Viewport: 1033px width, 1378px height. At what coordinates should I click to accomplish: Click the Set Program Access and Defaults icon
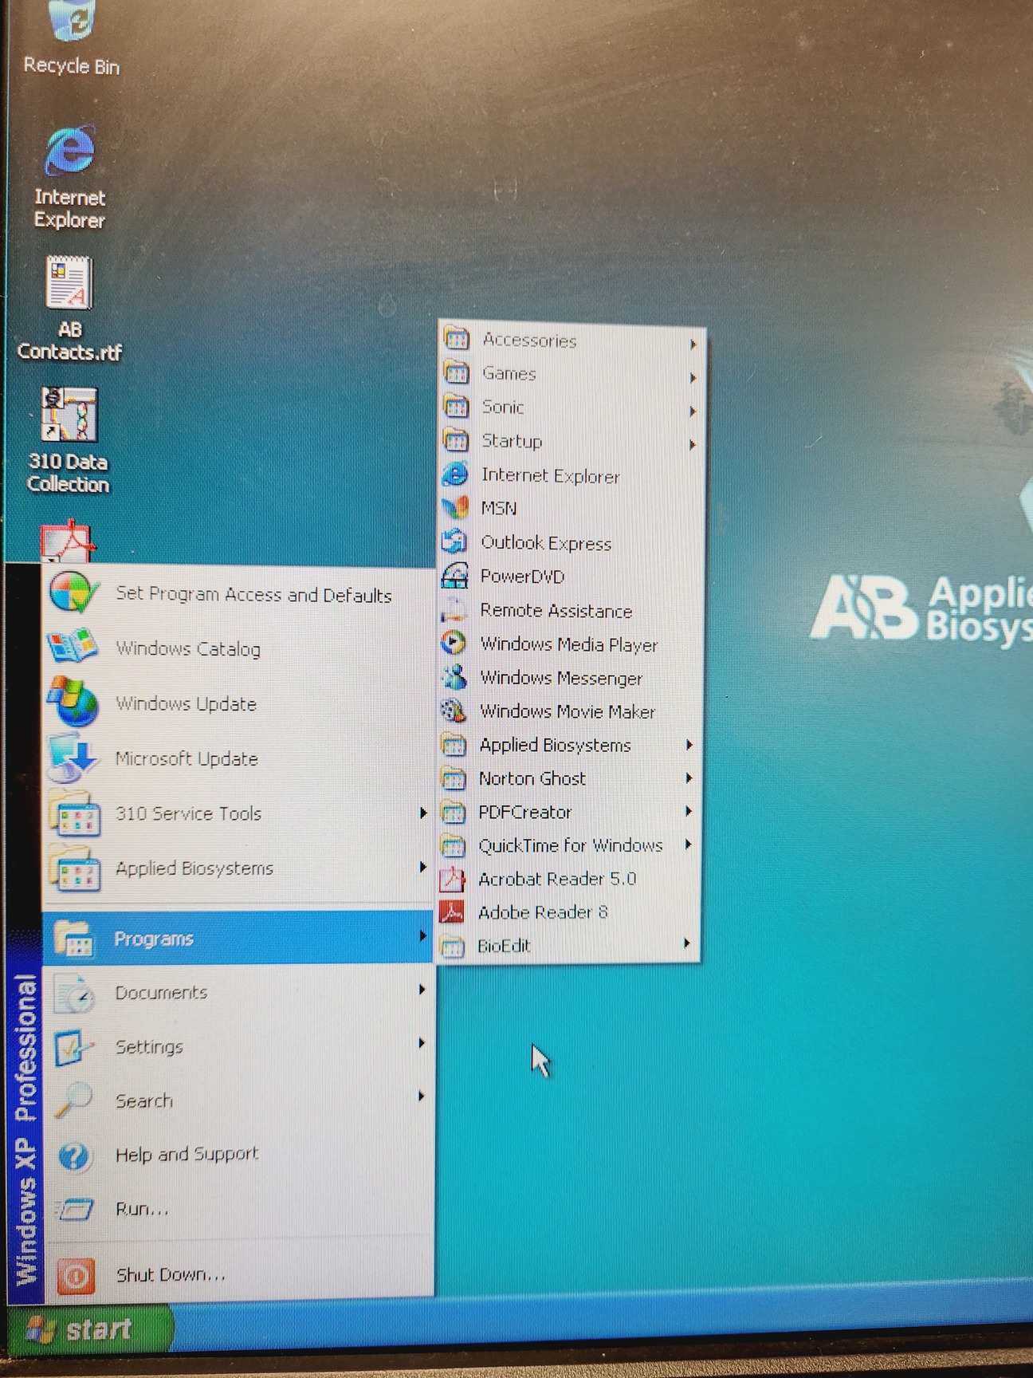pyautogui.click(x=73, y=593)
